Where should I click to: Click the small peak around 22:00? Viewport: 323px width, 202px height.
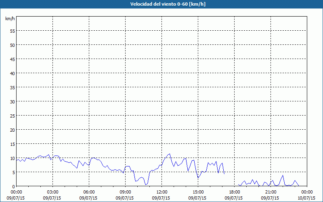click(283, 175)
